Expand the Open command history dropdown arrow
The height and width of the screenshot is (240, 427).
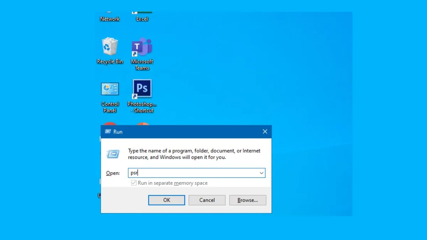click(x=262, y=173)
